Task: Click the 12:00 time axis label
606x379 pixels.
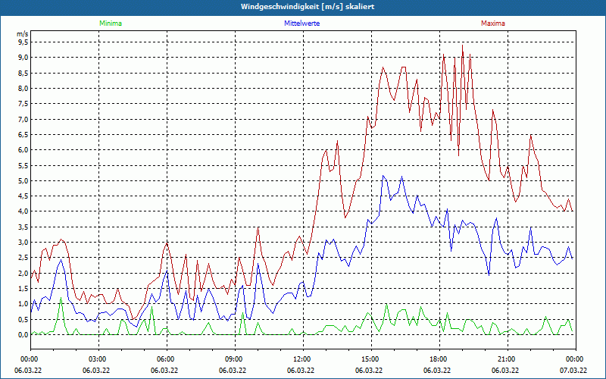Action: [302, 359]
